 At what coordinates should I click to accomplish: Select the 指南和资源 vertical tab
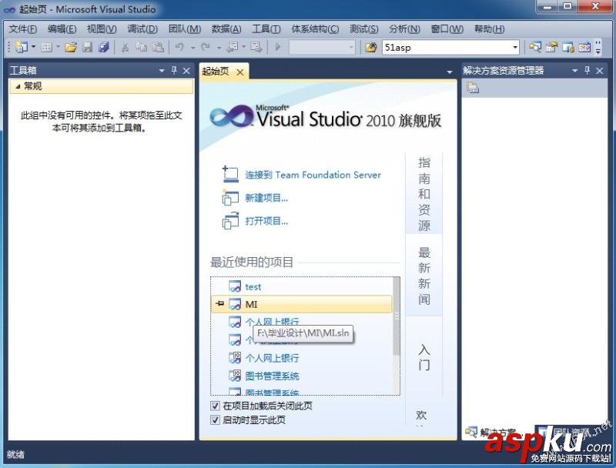[x=424, y=193]
